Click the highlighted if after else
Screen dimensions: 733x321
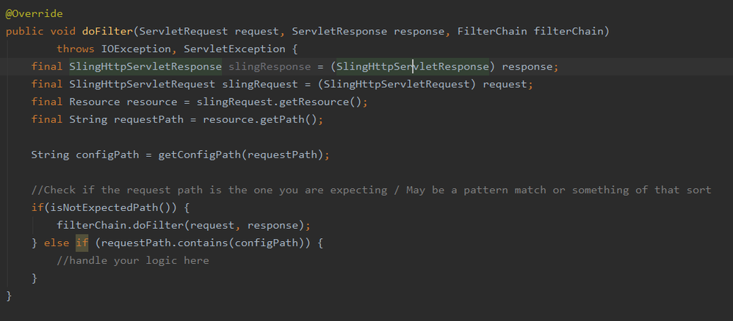click(x=82, y=243)
